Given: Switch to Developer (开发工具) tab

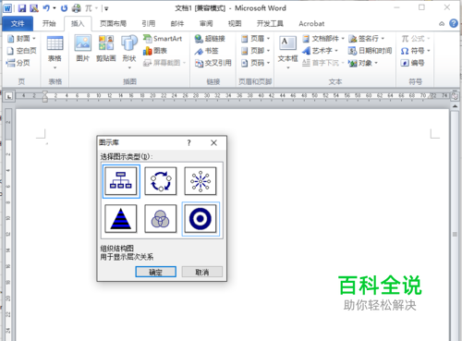Looking at the screenshot, I should point(270,24).
